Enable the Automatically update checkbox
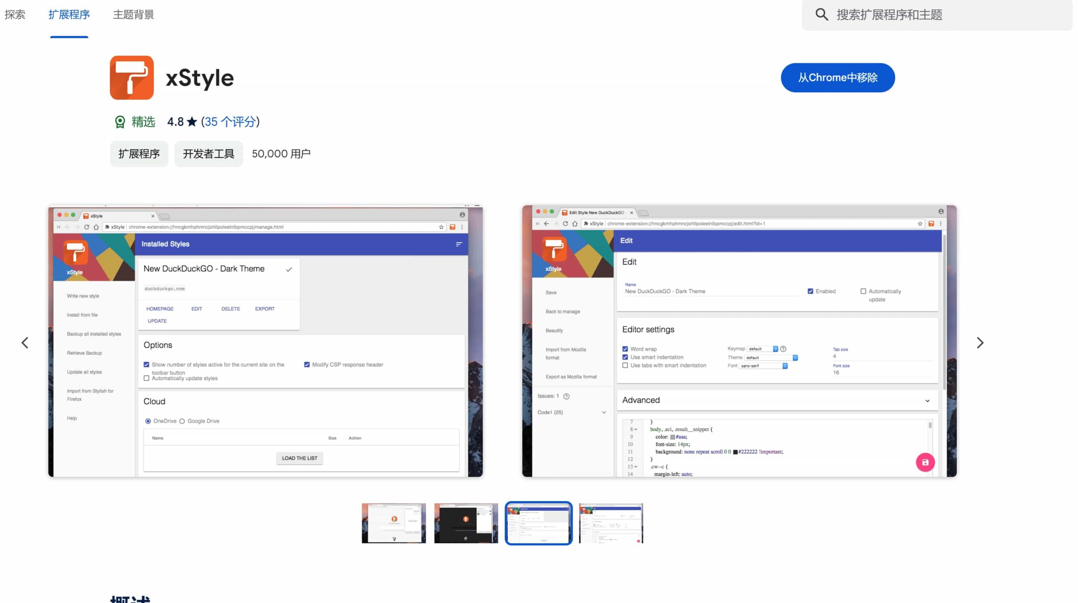Image resolution: width=1078 pixels, height=603 pixels. coord(863,291)
